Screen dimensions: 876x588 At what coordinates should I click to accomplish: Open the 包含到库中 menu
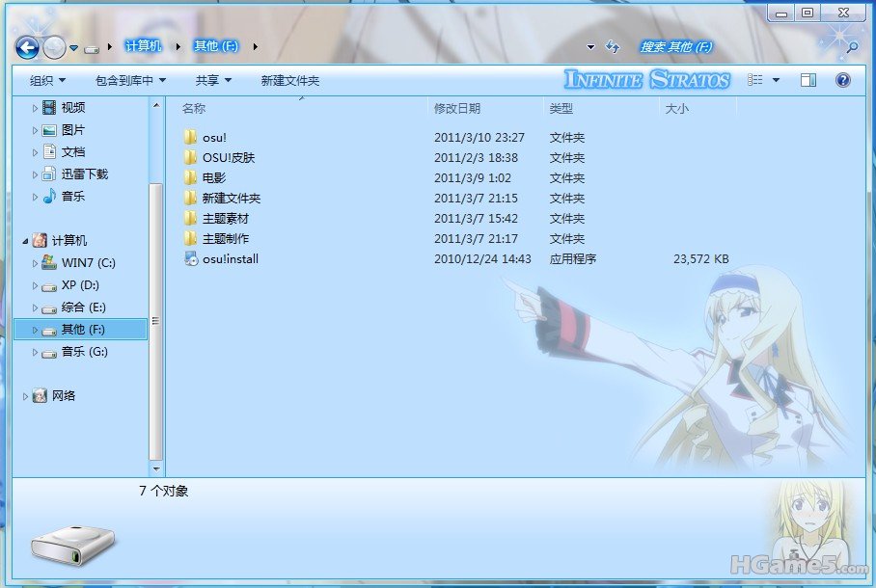[x=131, y=80]
